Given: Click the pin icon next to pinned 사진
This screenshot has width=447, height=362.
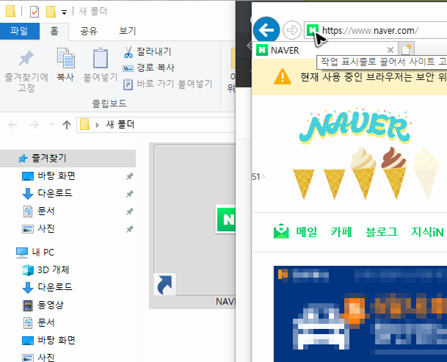Looking at the screenshot, I should 129,229.
